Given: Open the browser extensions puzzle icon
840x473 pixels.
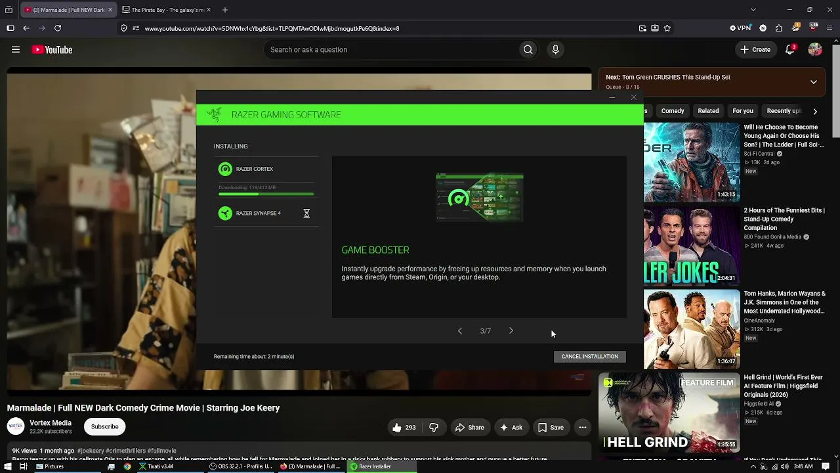Looking at the screenshot, I should (x=779, y=28).
